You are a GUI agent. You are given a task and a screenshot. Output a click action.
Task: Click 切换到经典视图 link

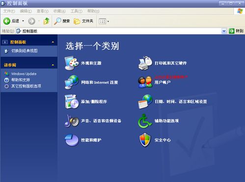pyautogui.click(x=25, y=51)
